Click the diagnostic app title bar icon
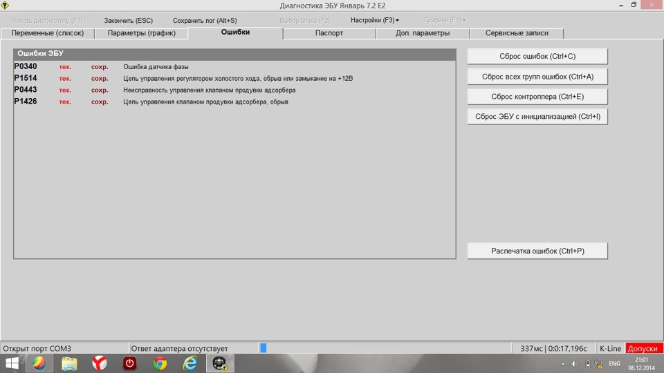Image resolution: width=664 pixels, height=373 pixels. pyautogui.click(x=5, y=5)
